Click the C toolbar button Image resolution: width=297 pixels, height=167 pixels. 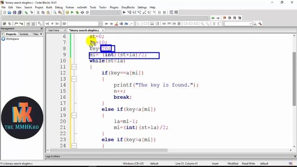[x=219, y=24]
